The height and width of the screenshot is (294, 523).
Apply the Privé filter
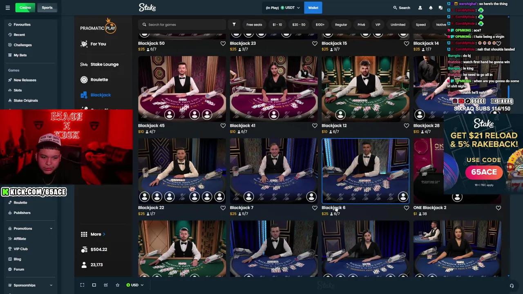tap(361, 24)
